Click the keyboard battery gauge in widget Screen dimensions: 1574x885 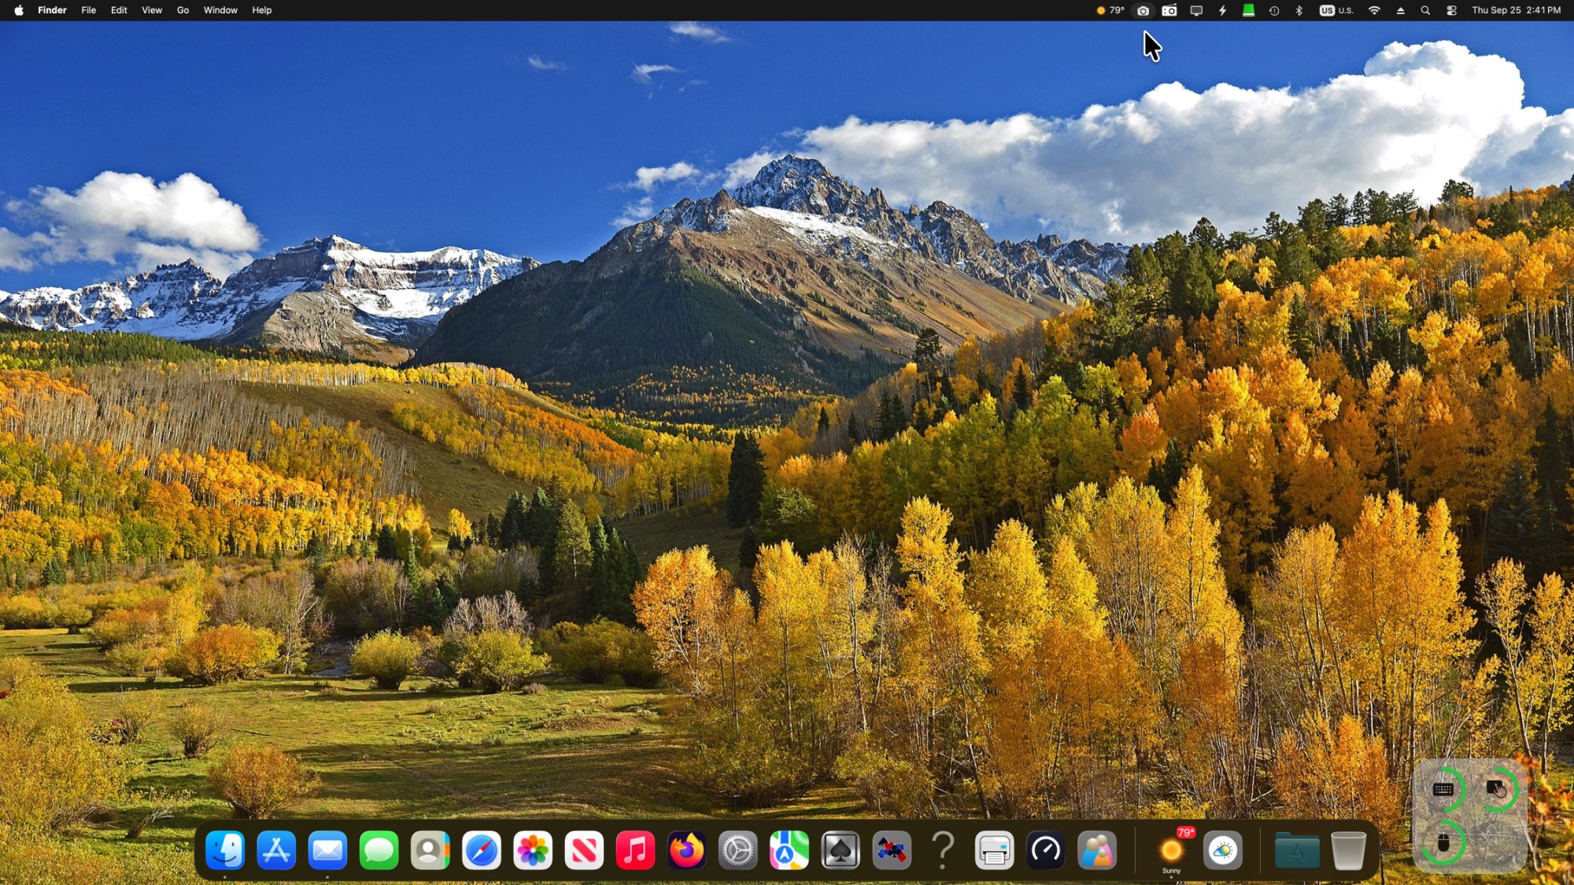(1443, 789)
